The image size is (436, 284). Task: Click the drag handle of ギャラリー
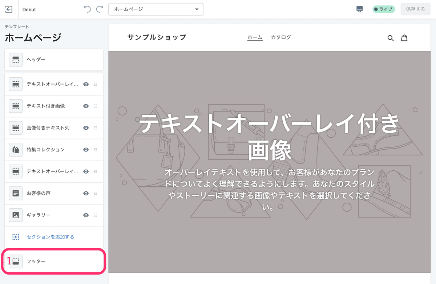click(x=96, y=215)
